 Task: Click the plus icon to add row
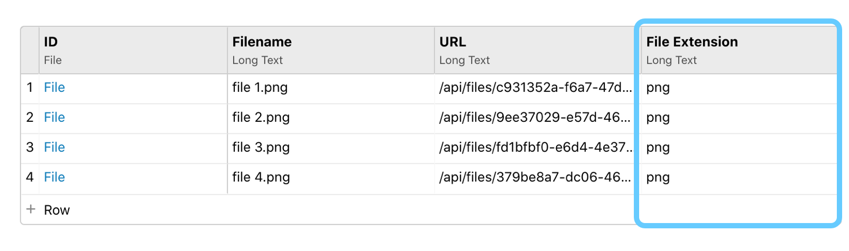point(31,209)
